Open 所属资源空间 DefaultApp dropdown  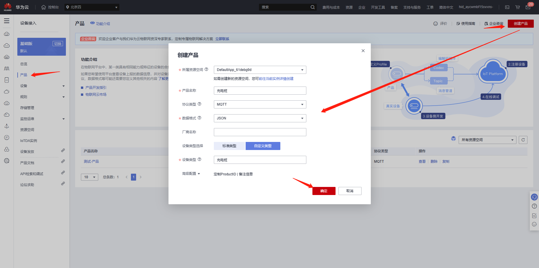(260, 70)
